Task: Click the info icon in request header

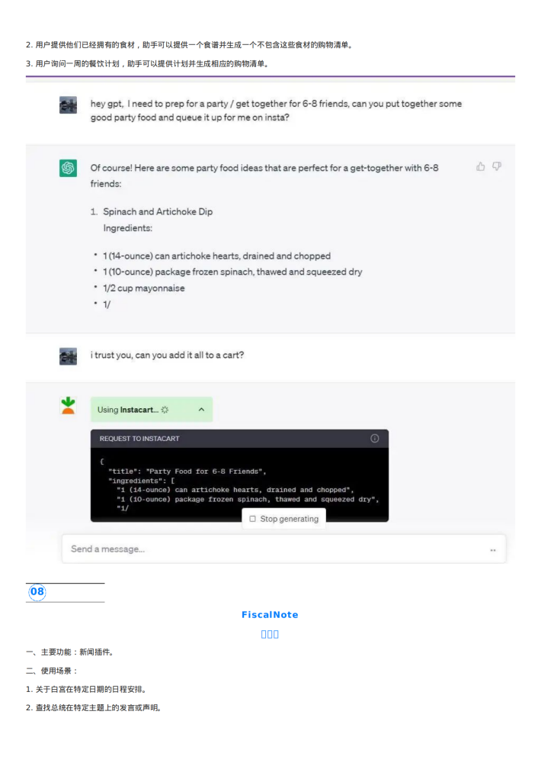Action: tap(375, 438)
